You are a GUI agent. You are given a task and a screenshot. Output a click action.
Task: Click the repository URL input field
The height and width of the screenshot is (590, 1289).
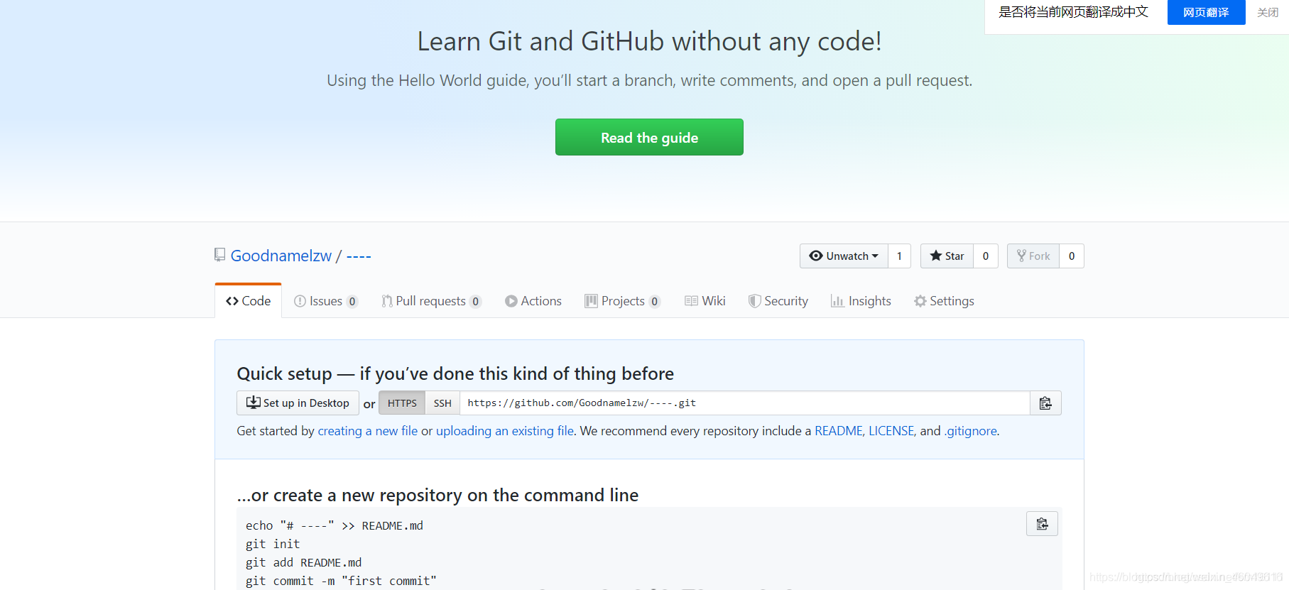click(x=745, y=403)
